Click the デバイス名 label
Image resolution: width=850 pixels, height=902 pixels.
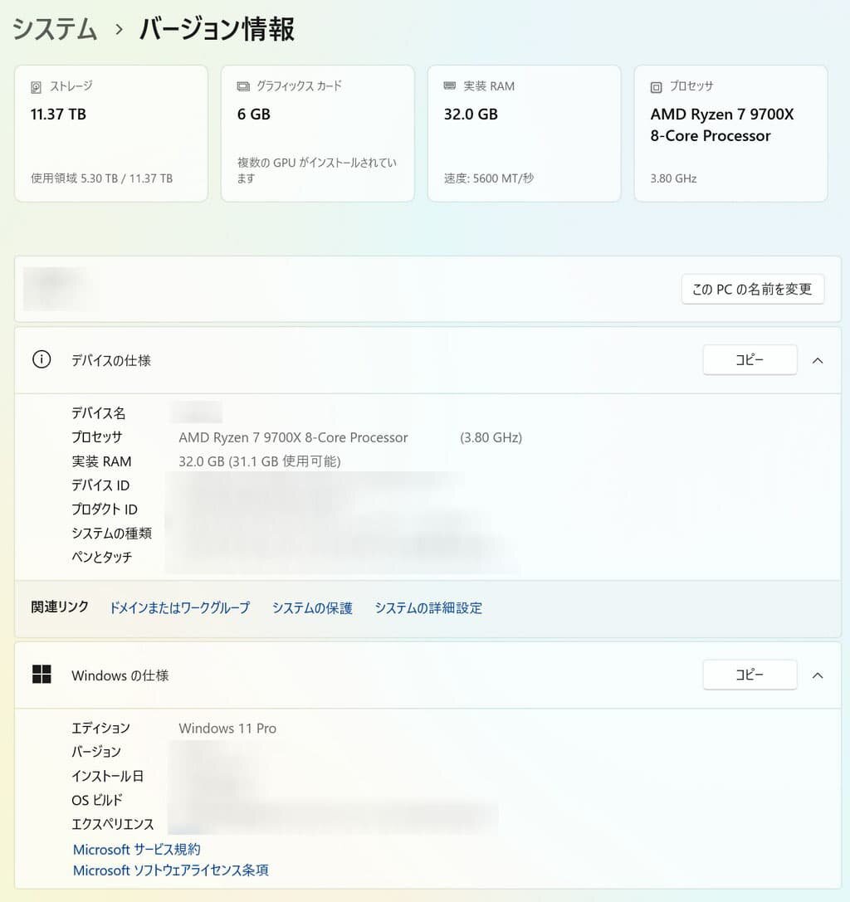click(99, 412)
